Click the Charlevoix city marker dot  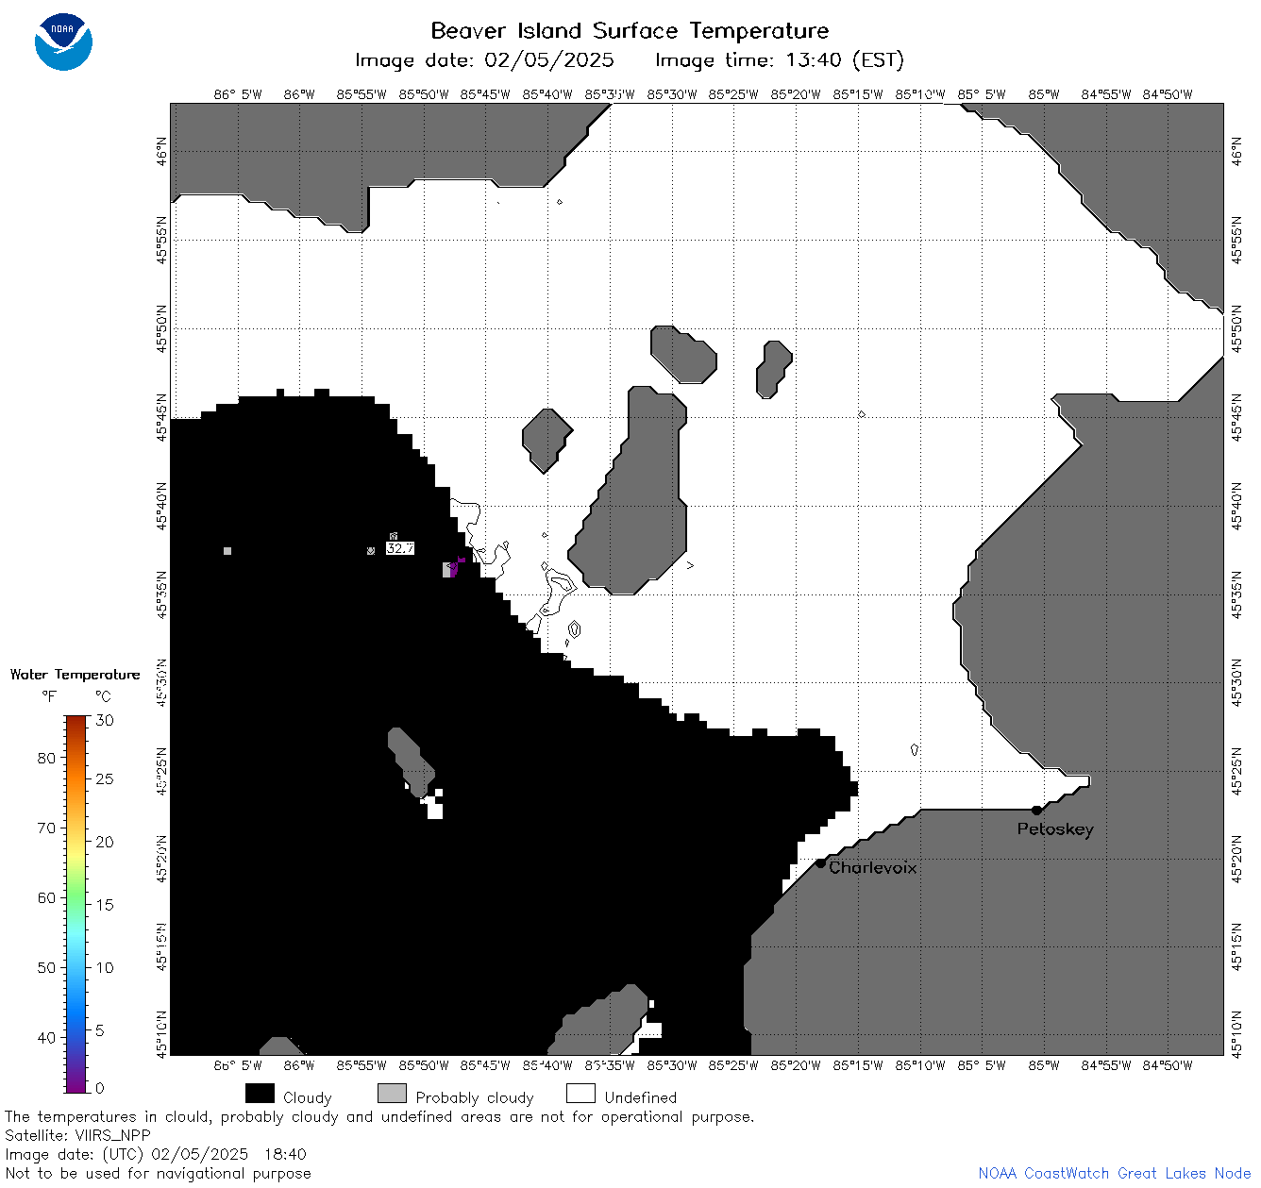(x=820, y=862)
